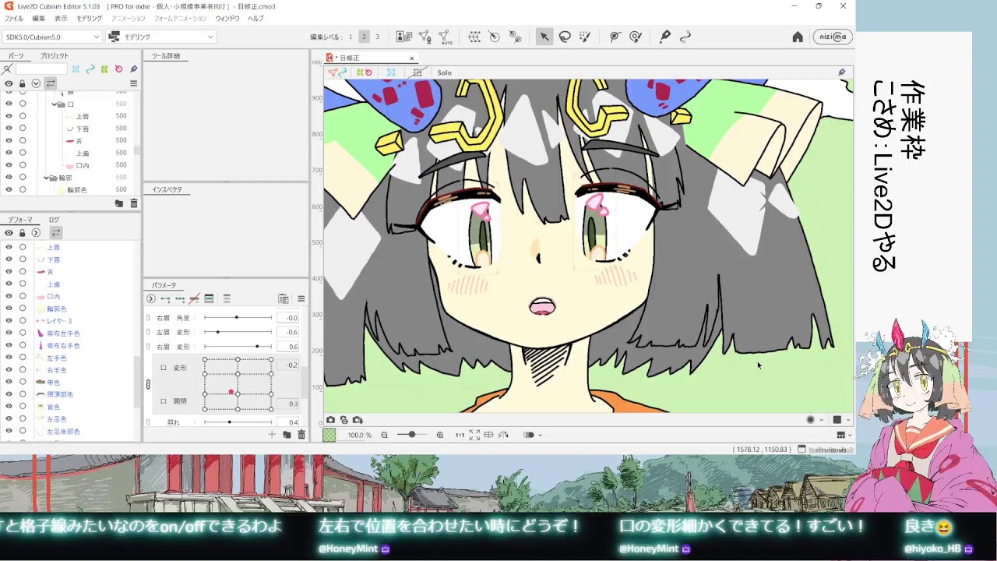This screenshot has height=561, width=997.
Task: Hide the 舌 part in Parts list
Action: tap(9, 141)
